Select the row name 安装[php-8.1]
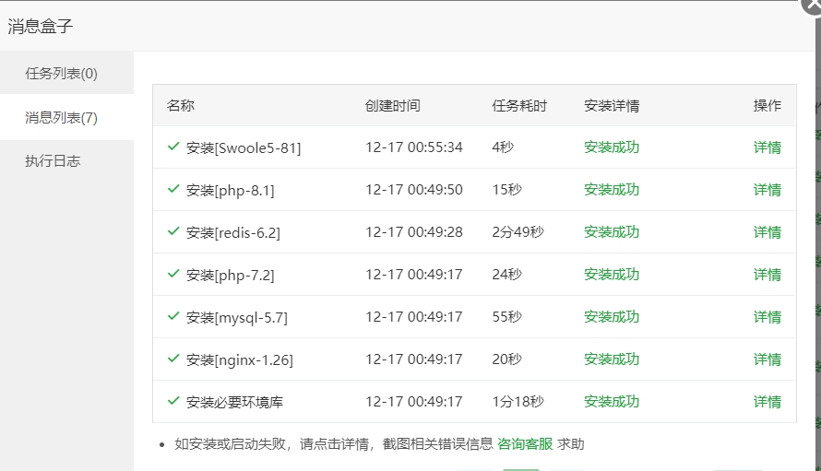 [x=231, y=191]
